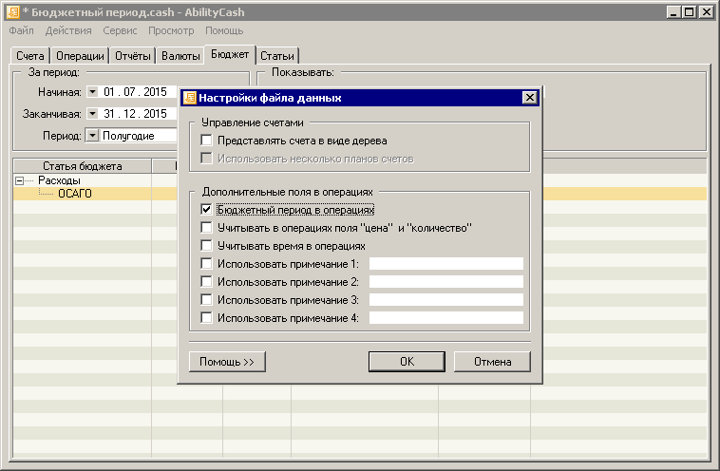Switch to the Валюты tab
Image resolution: width=720 pixels, height=471 pixels.
pyautogui.click(x=180, y=56)
